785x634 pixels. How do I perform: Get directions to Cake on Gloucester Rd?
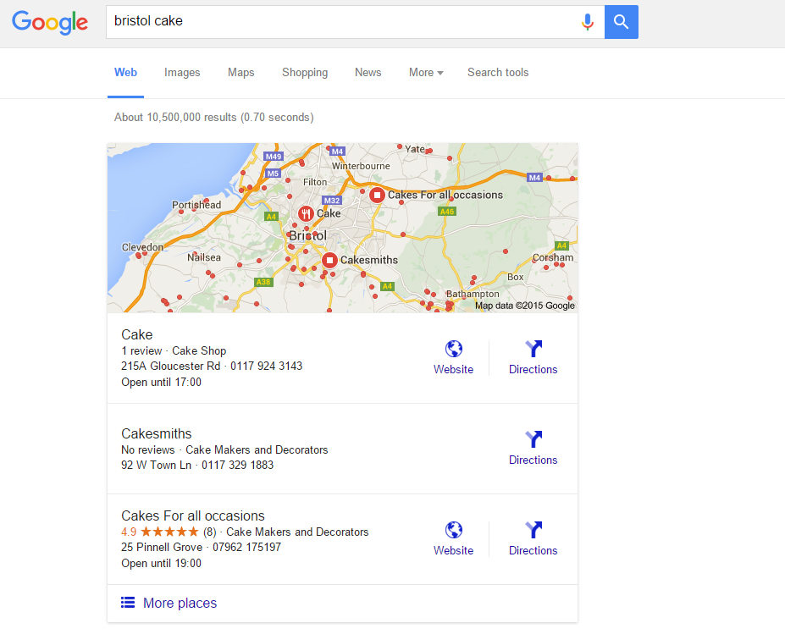point(533,350)
